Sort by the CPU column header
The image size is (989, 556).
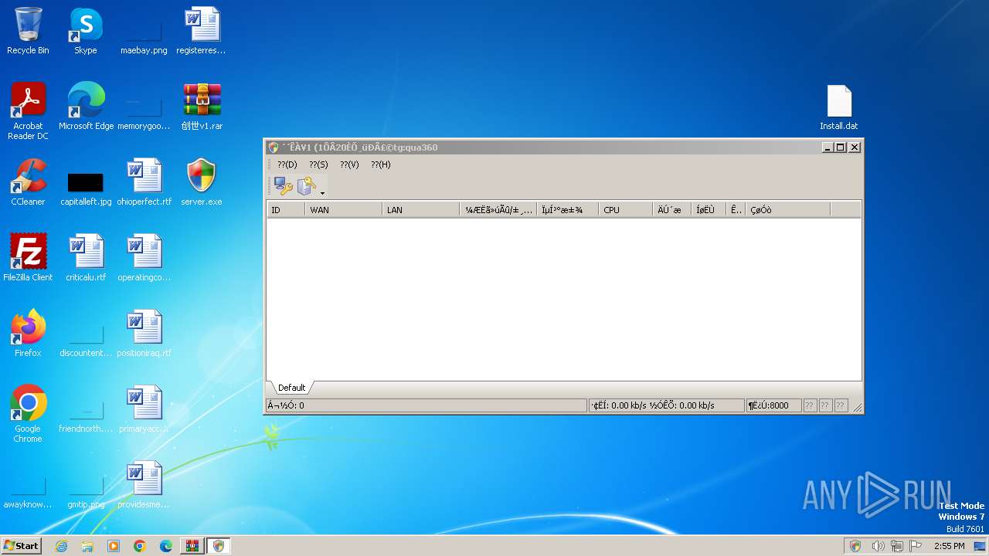pos(625,210)
